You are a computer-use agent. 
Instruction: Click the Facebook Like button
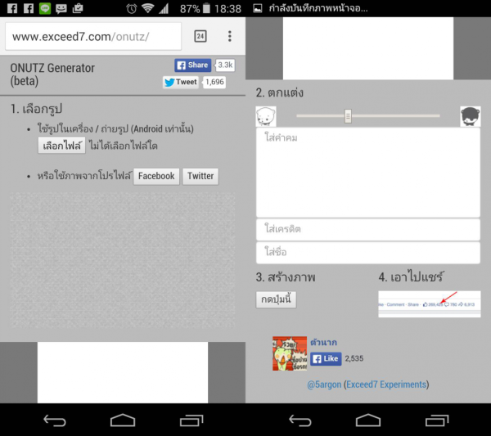[x=326, y=358]
